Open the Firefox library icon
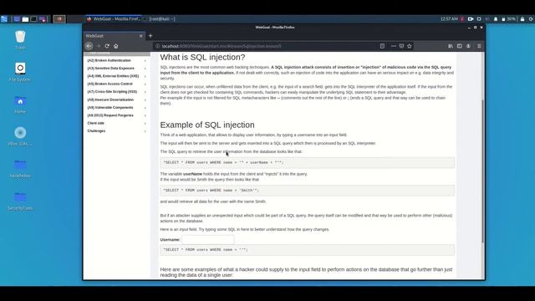The width and height of the screenshot is (535, 301). click(x=451, y=46)
